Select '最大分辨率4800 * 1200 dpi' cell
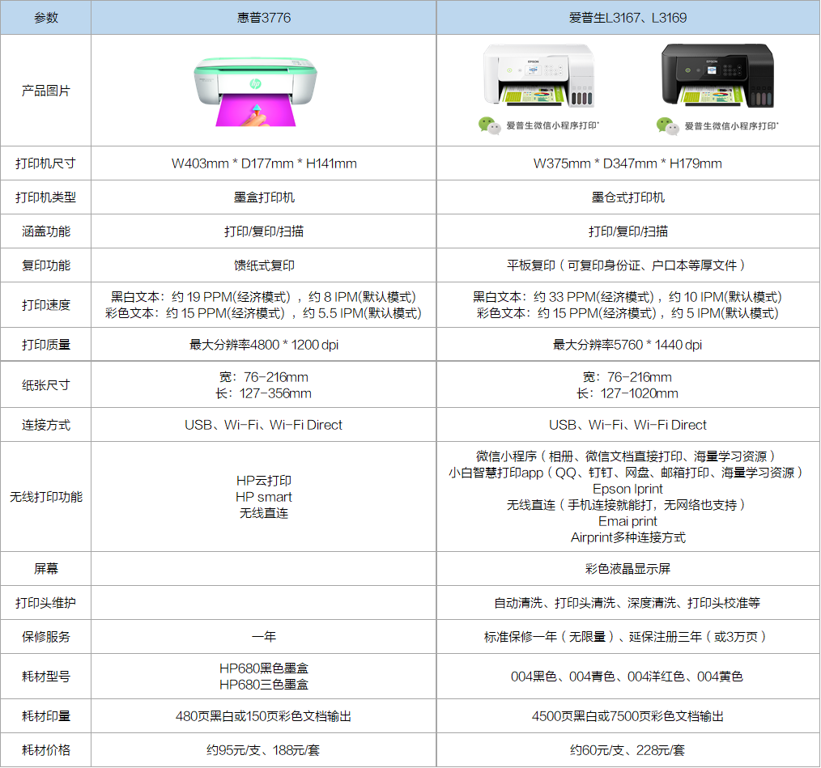Screen dimensions: 821x768 (x=264, y=345)
